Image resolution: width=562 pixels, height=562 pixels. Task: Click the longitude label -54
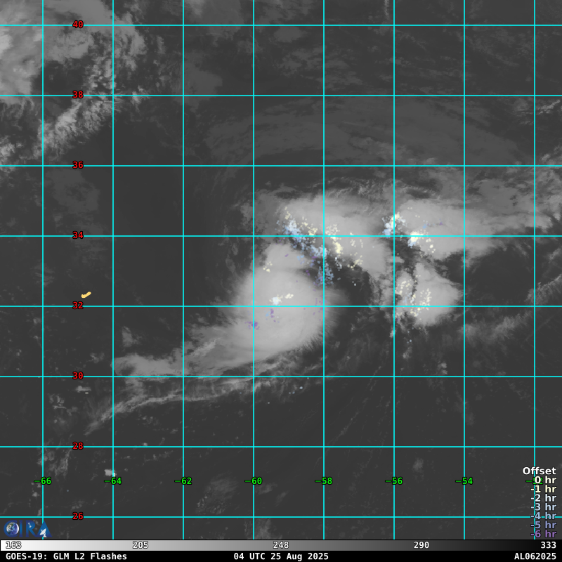click(x=464, y=481)
